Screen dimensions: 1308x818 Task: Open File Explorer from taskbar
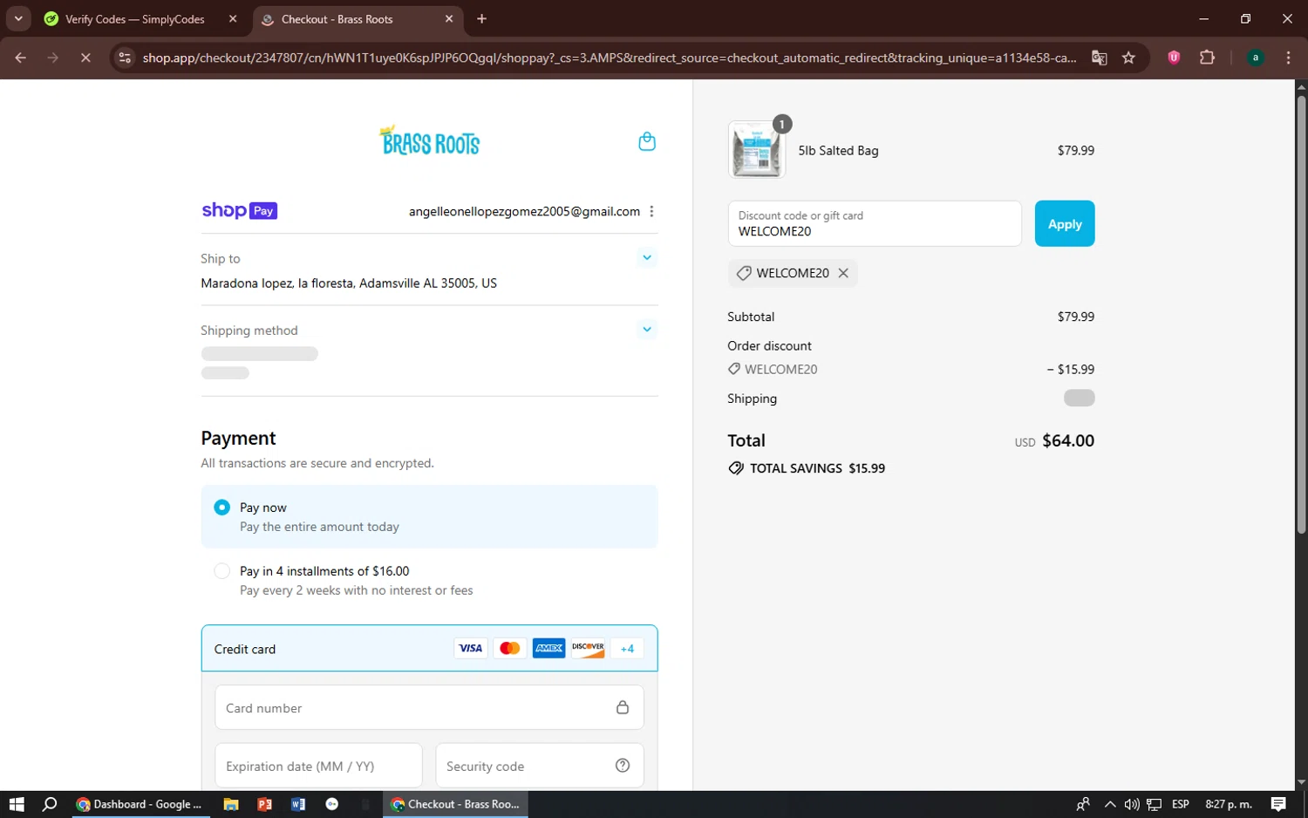tap(231, 804)
